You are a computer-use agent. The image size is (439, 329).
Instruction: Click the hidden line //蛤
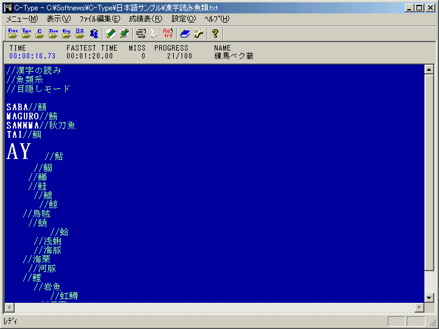[x=60, y=232]
